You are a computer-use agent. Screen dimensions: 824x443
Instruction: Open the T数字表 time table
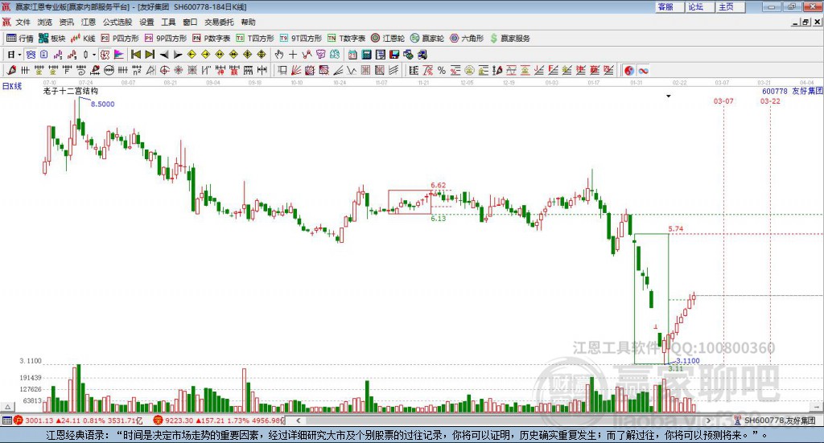pyautogui.click(x=346, y=39)
